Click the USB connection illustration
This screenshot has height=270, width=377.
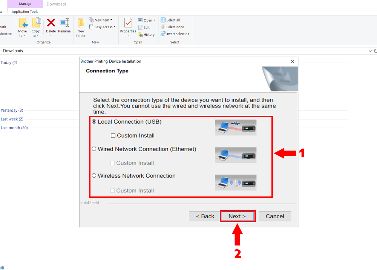pos(236,127)
